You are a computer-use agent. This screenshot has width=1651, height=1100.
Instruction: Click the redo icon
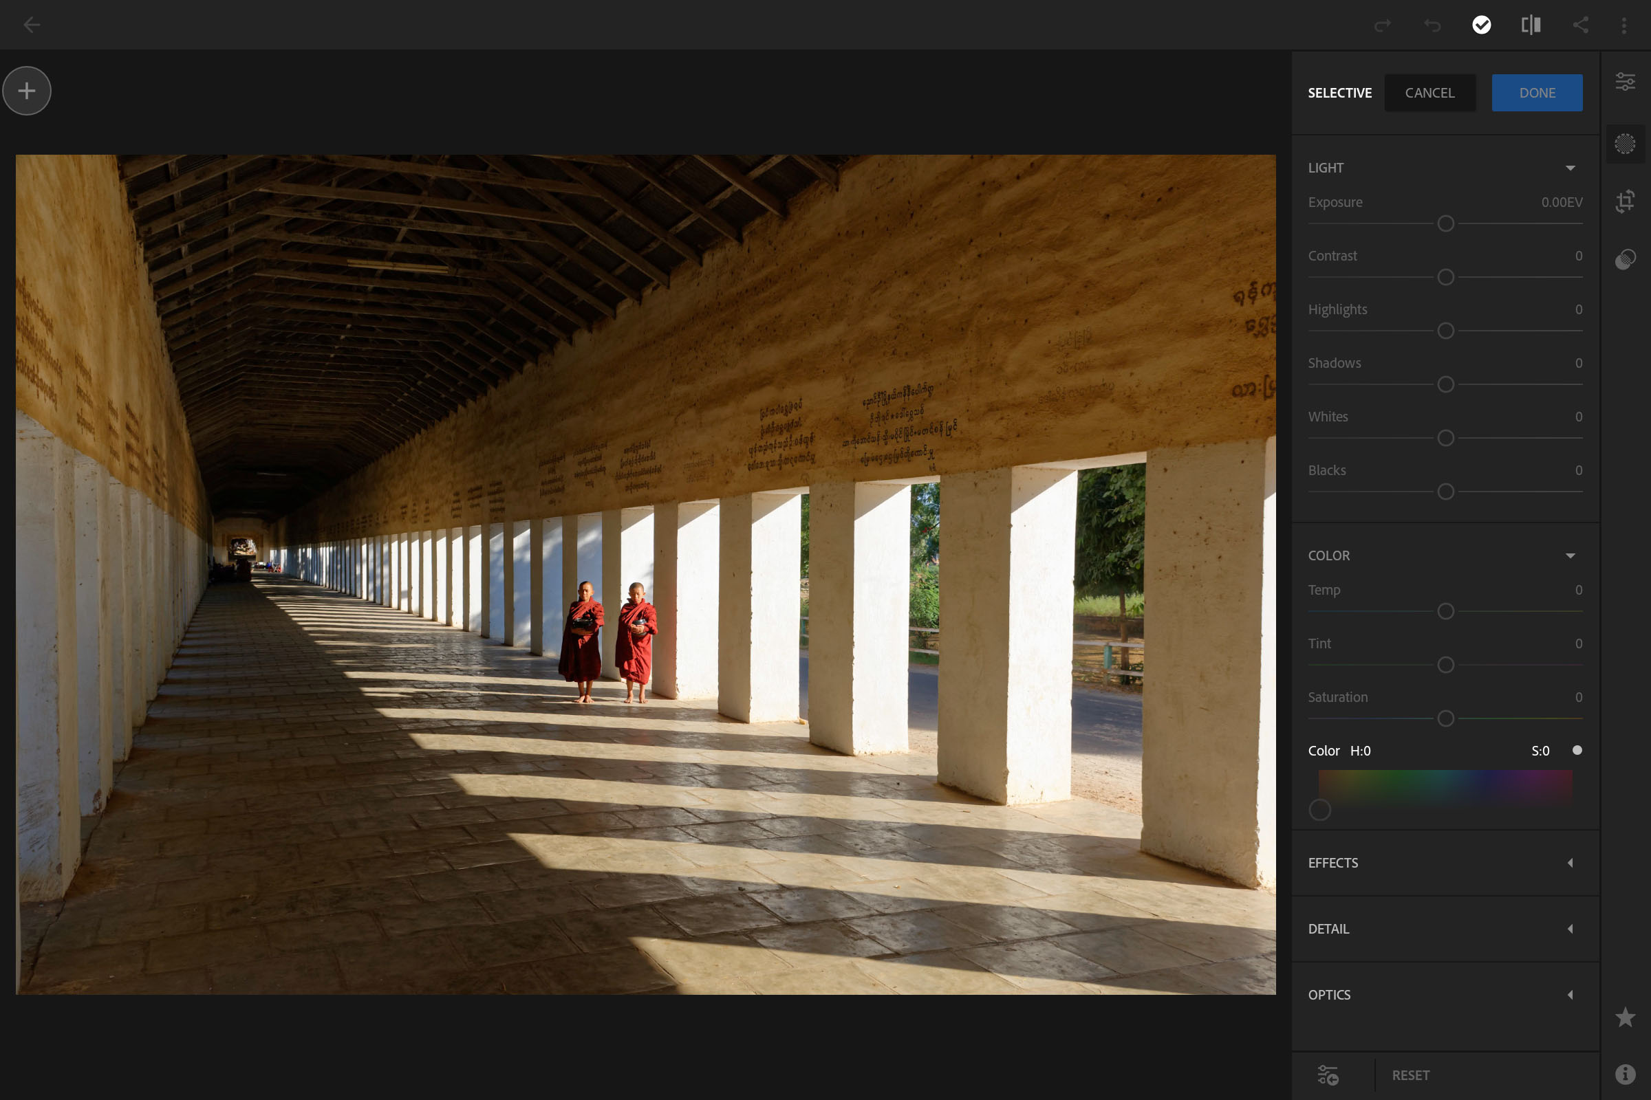[1382, 25]
